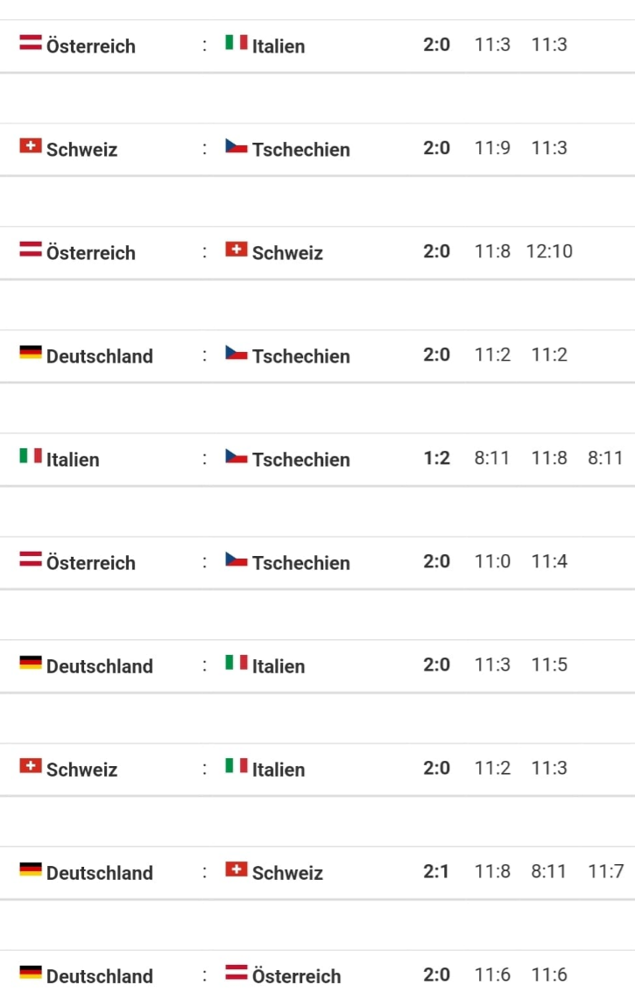Click German flag in Deutschland–Tschechien match
The width and height of the screenshot is (635, 992).
pyautogui.click(x=31, y=352)
